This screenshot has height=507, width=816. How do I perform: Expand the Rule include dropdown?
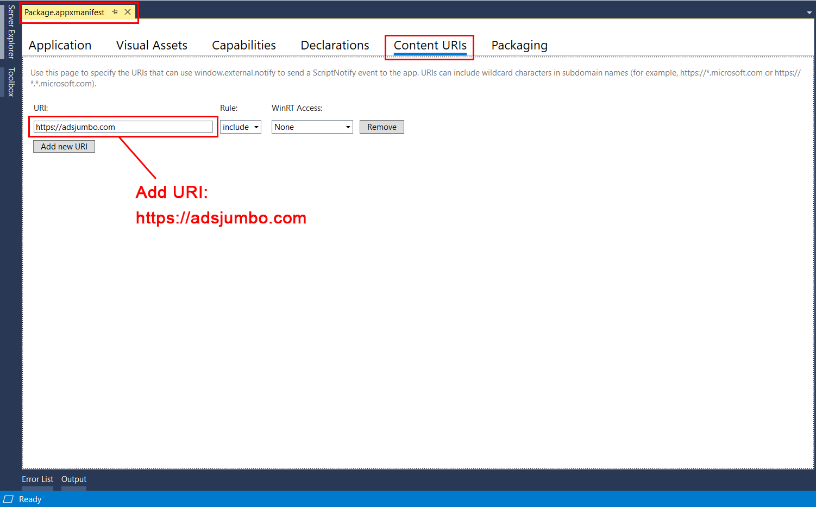pos(241,127)
